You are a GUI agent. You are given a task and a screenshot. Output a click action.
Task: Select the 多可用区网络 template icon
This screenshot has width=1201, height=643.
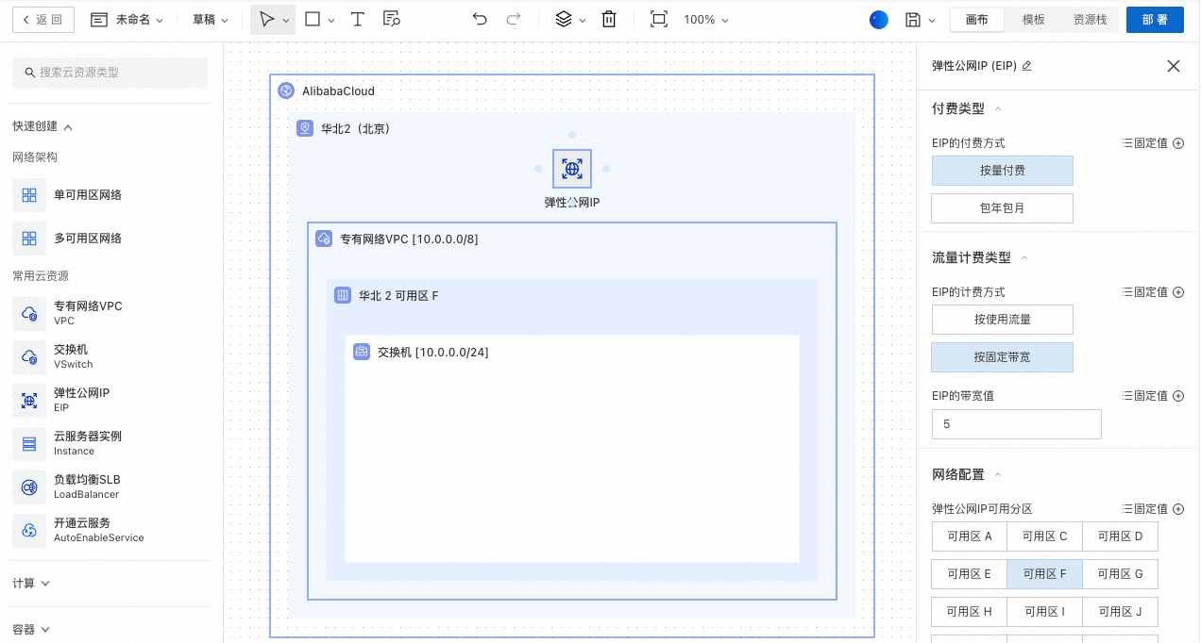coord(29,239)
